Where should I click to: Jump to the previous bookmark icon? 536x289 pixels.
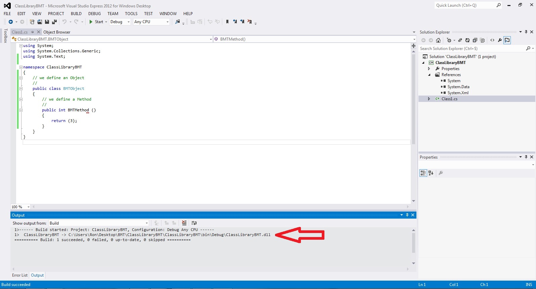235,22
